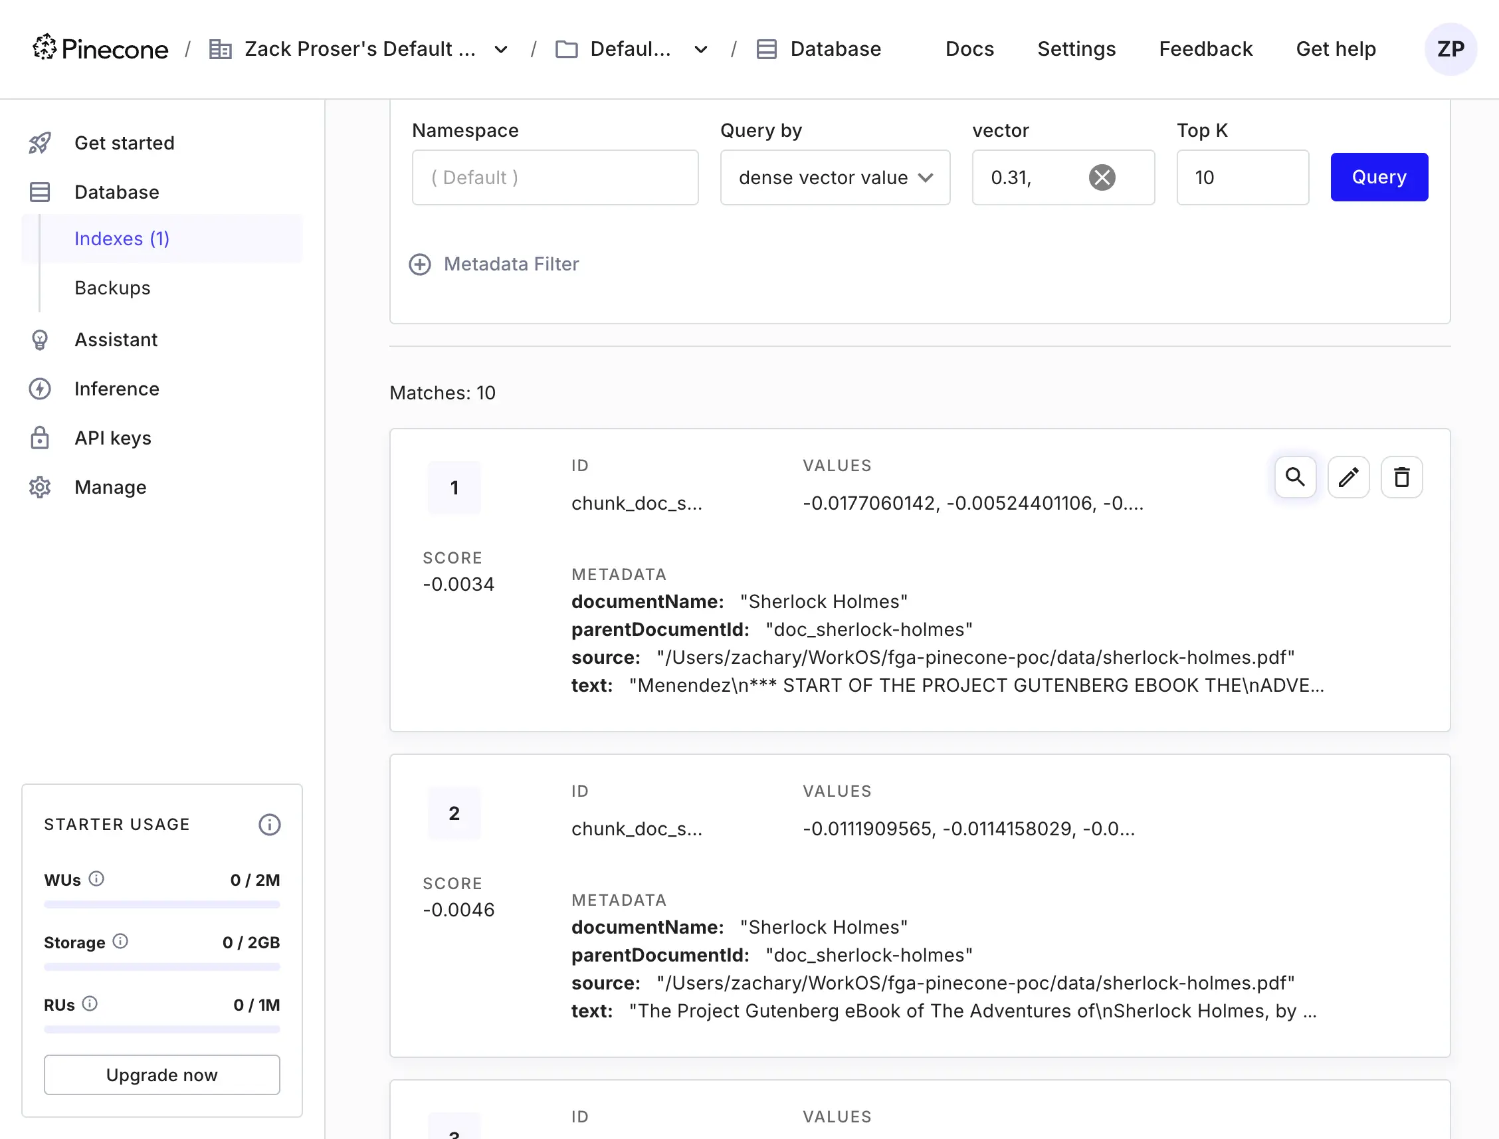
Task: Click the WUs usage progress bar
Action: [162, 904]
